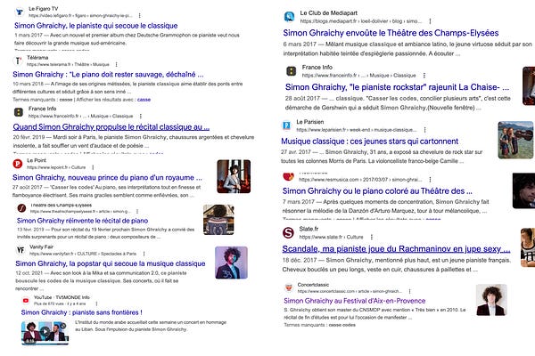Open 'Simon Ghraichy envoûte le Théâtre des Champs-Elysées'
535x356 pixels.
391,33
